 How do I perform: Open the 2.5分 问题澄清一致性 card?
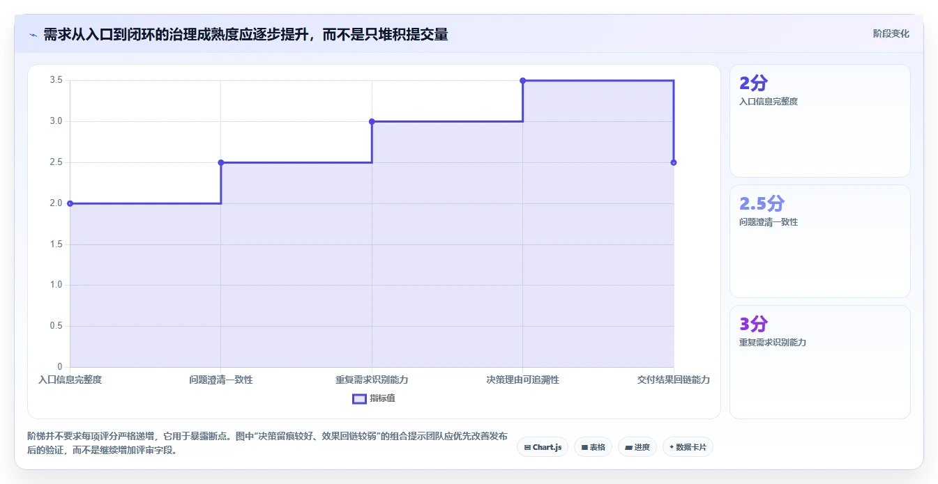coord(819,241)
